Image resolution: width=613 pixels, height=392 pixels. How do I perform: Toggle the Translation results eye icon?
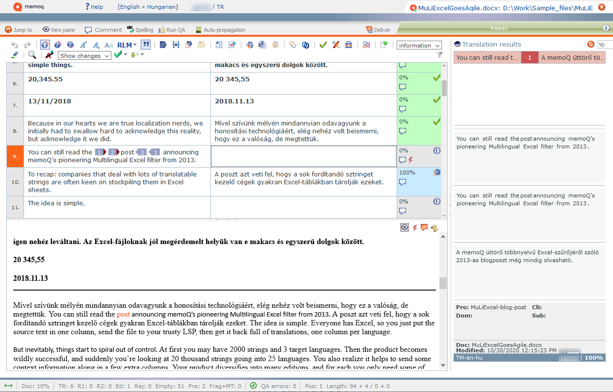pos(457,44)
